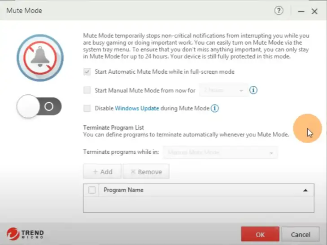This screenshot has height=245, width=327.
Task: Close the Mute Mode window
Action: [314, 12]
